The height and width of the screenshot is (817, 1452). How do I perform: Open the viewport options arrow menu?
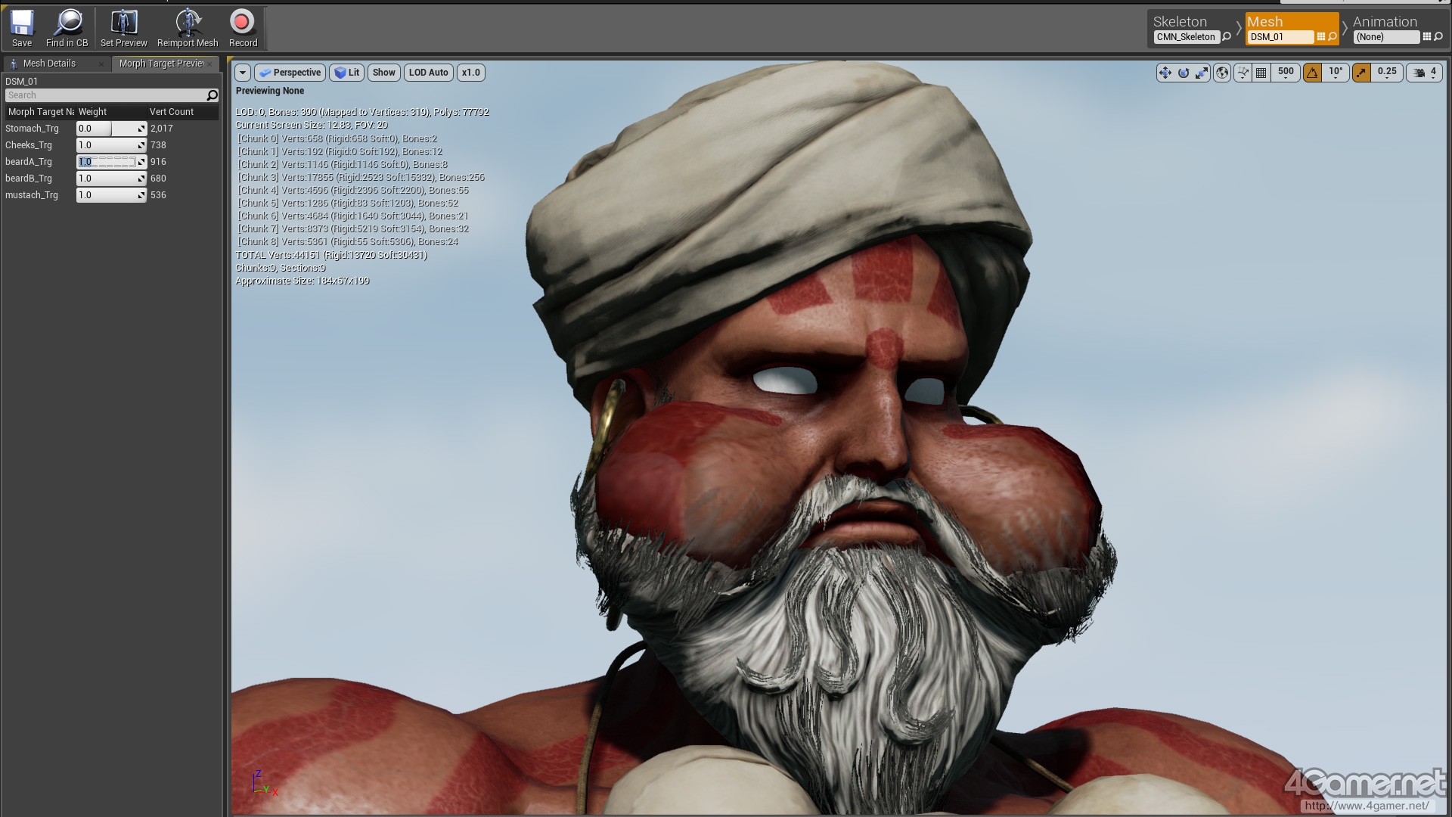tap(243, 73)
